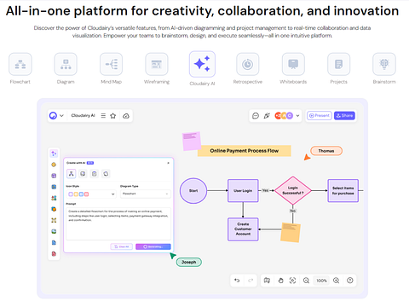Screen dimensions: 409x307
Task: Select the AI sparkle tool in left sidebar
Action: (54, 153)
